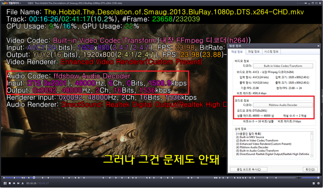This screenshot has width=323, height=188.
Task: Click the file name in the player title bar
Action: 79,3
